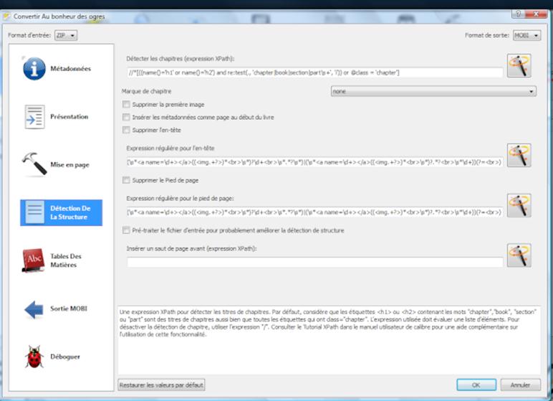This screenshot has width=553, height=401.
Task: Open the regex wizard for en-tête expression
Action: point(519,156)
